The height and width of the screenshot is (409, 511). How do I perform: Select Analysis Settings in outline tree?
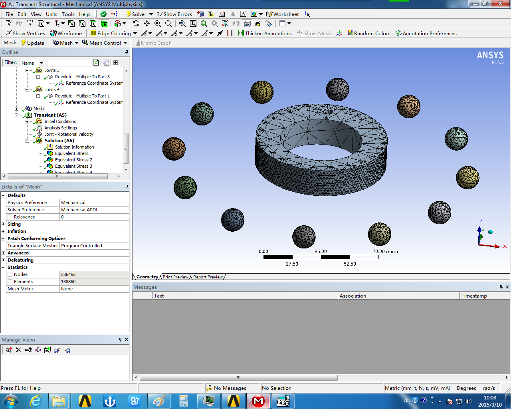(x=60, y=128)
